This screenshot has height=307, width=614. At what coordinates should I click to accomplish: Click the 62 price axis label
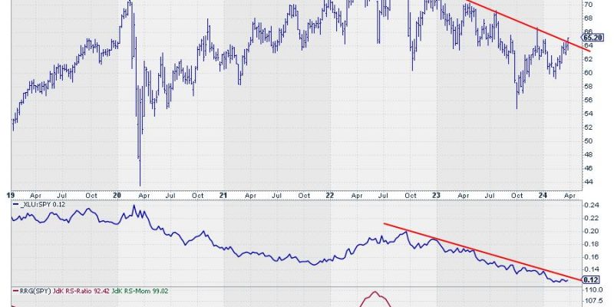click(x=588, y=59)
